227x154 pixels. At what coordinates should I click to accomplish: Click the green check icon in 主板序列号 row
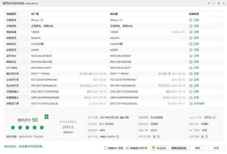point(191,80)
